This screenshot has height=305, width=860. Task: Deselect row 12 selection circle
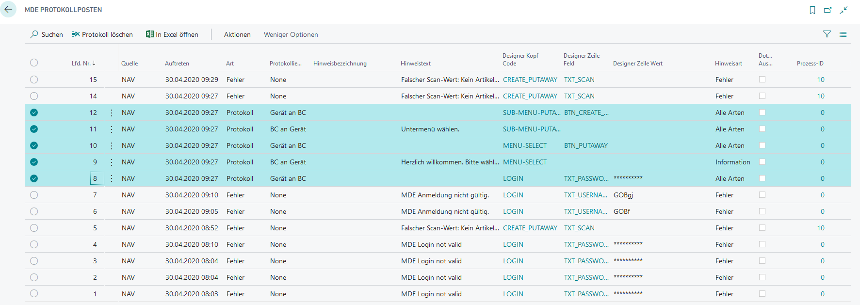pos(34,112)
